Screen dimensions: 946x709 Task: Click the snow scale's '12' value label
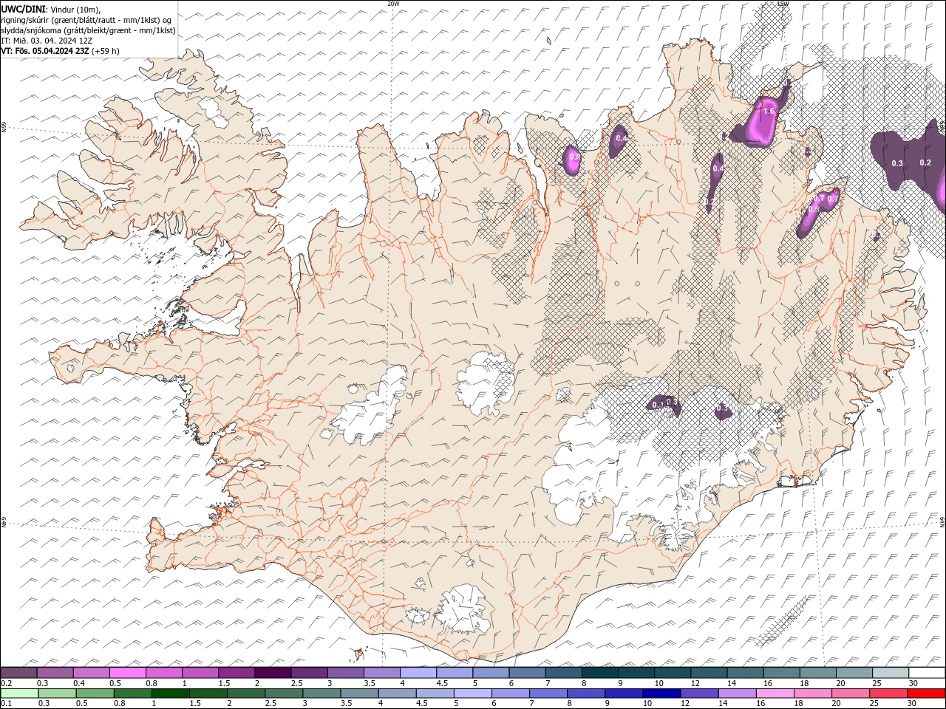695,683
